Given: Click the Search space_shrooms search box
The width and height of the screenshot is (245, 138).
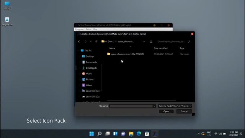Looking at the screenshot, I should coord(171,41).
